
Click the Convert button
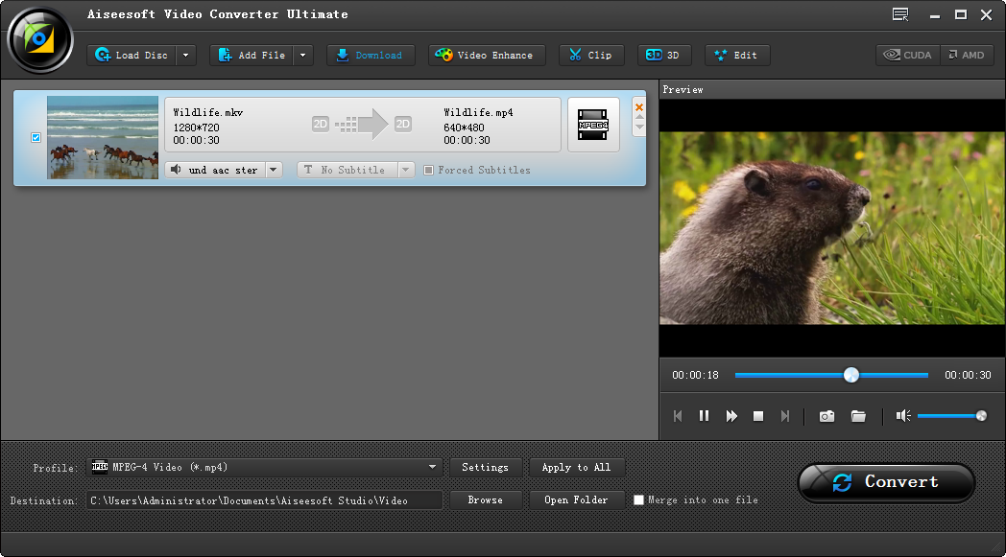click(x=885, y=482)
